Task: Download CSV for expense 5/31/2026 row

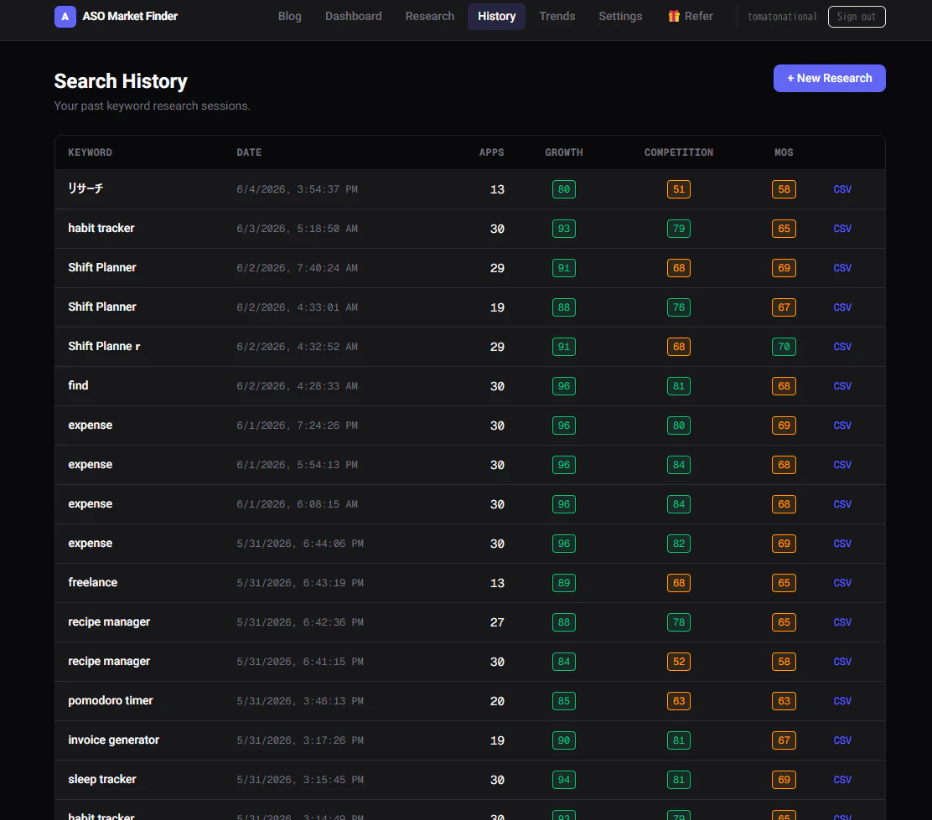Action: pos(842,544)
